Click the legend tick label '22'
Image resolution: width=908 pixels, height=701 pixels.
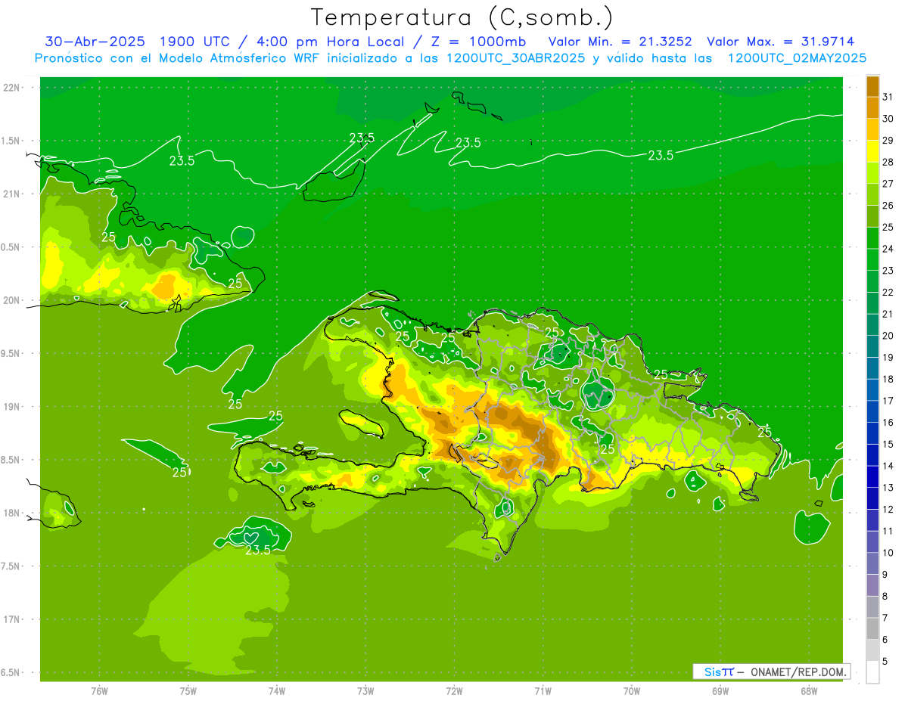(887, 292)
